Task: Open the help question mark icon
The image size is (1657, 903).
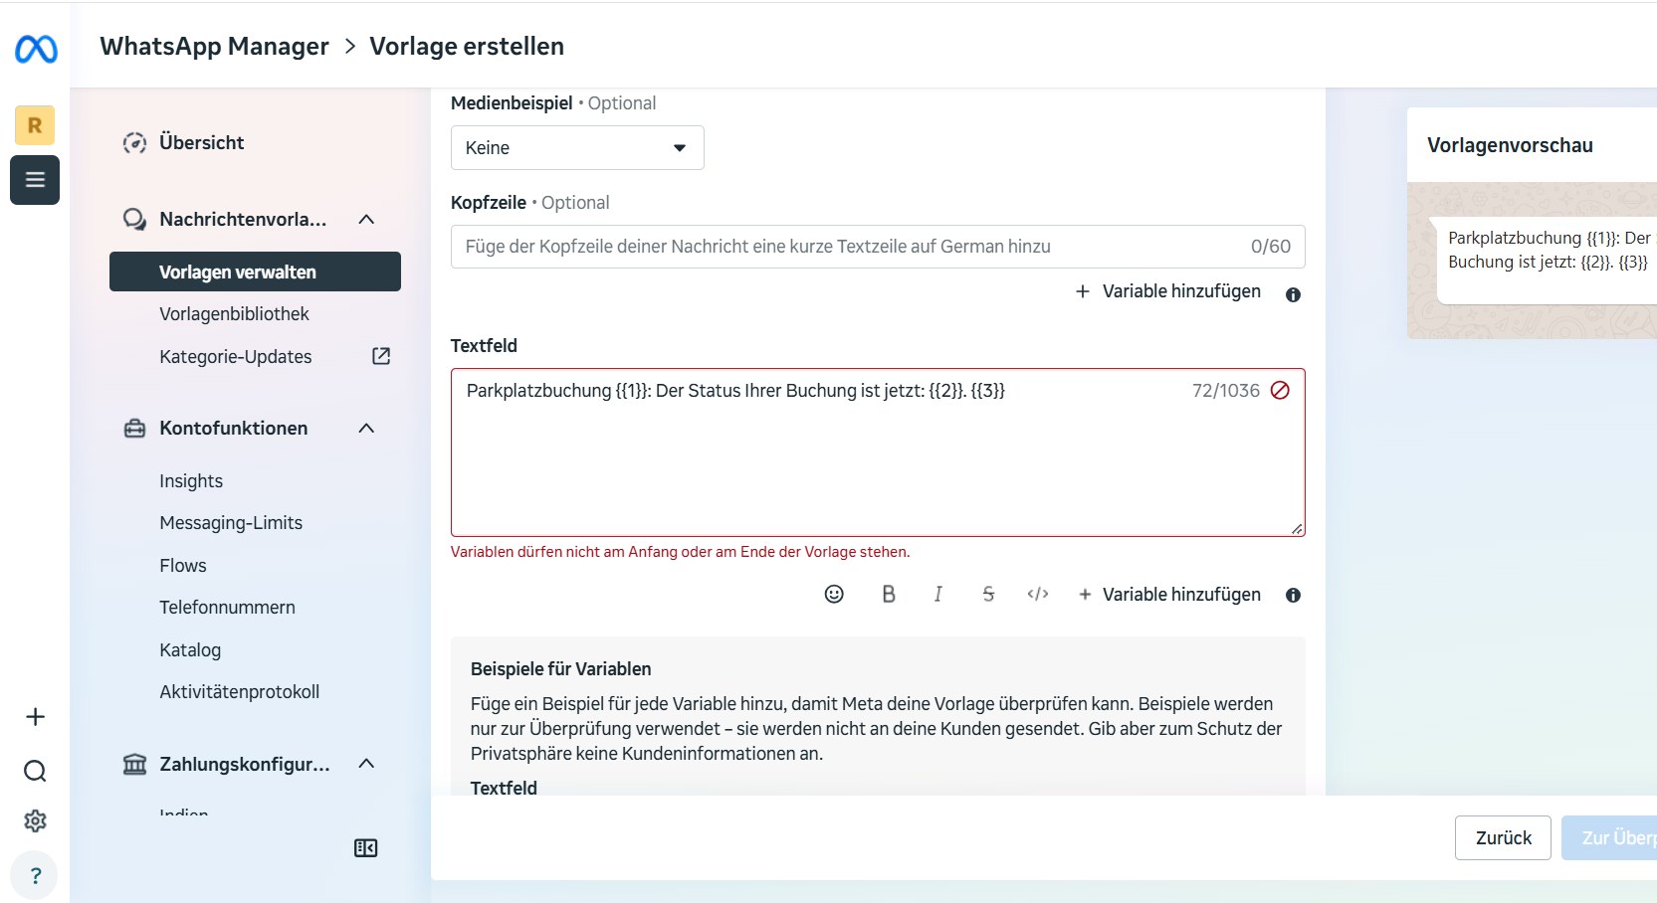Action: pyautogui.click(x=35, y=876)
